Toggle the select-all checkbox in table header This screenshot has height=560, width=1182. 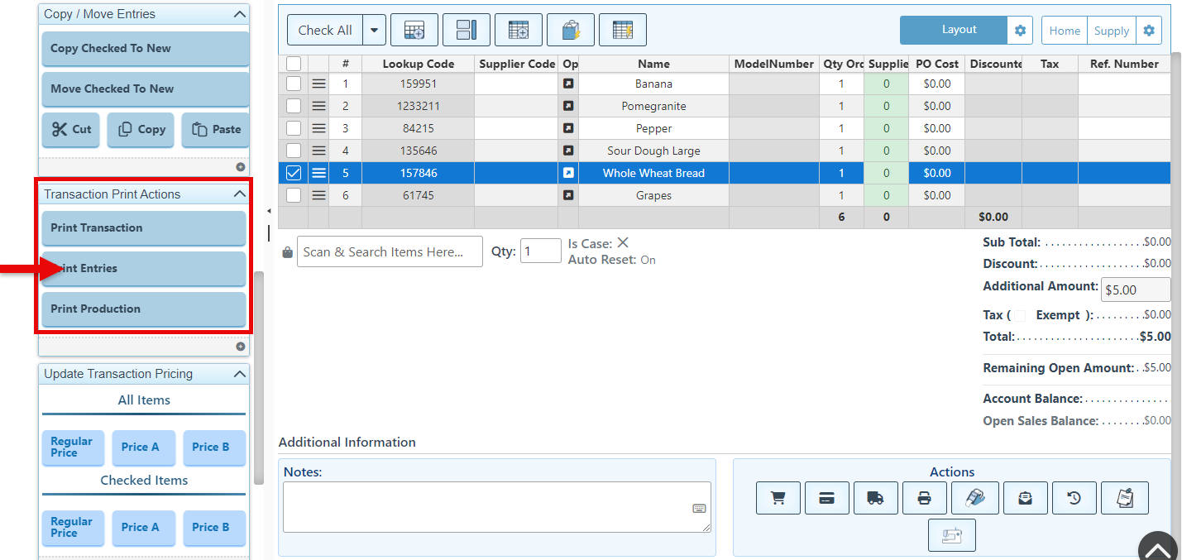point(294,64)
